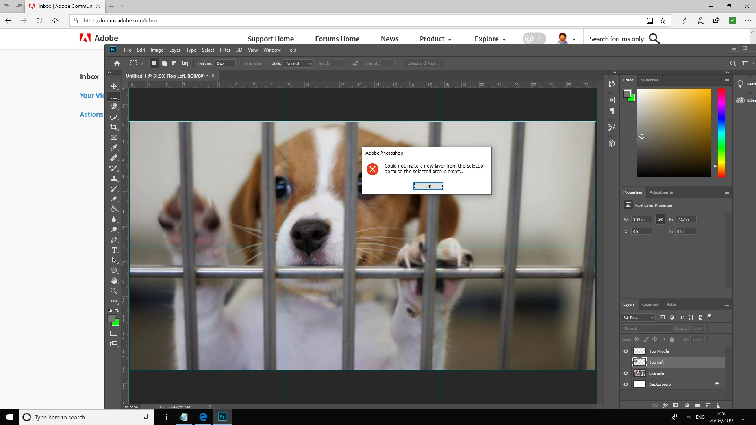Select the Horizontal Type tool
The width and height of the screenshot is (756, 425).
(114, 250)
